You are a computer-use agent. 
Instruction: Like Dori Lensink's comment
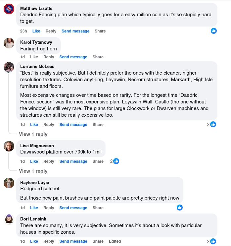coord(34,241)
